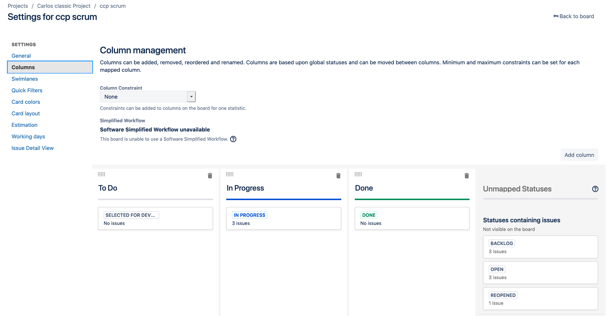Grab the To Do column drag handle

[101, 174]
